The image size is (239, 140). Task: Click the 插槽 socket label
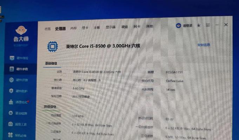[151, 72]
